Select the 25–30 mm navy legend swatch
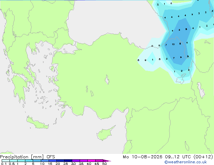214x165 pixels. coord(68,161)
